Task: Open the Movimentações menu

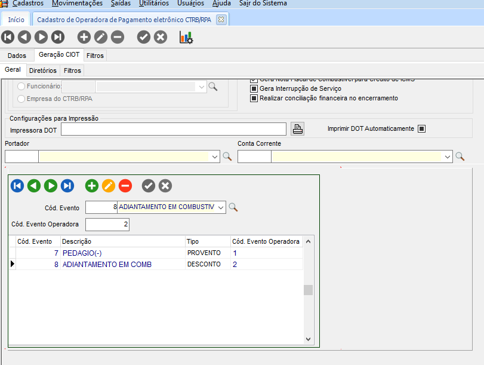Action: click(x=77, y=3)
